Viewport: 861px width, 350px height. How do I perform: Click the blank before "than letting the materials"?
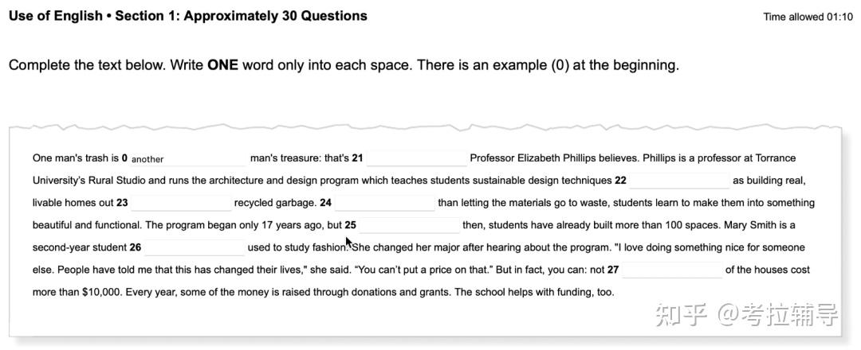(x=384, y=203)
